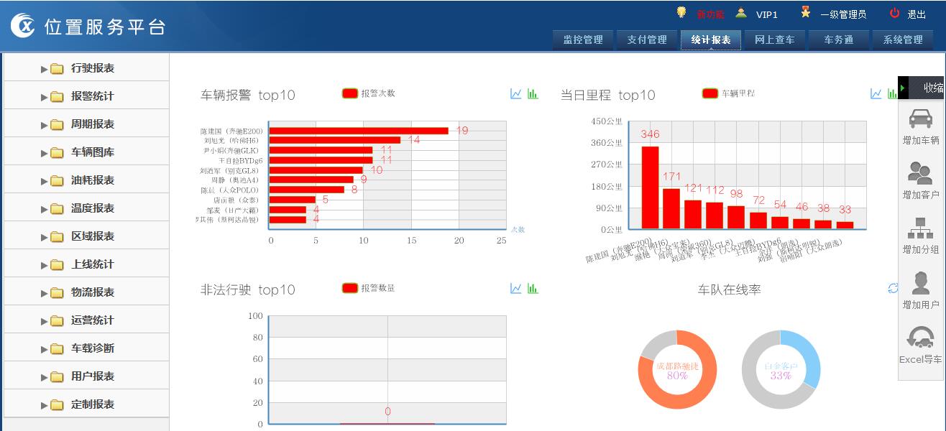Screen dimensions: 946x431
Task: Switch to the 系统管理 tab
Action: 901,40
